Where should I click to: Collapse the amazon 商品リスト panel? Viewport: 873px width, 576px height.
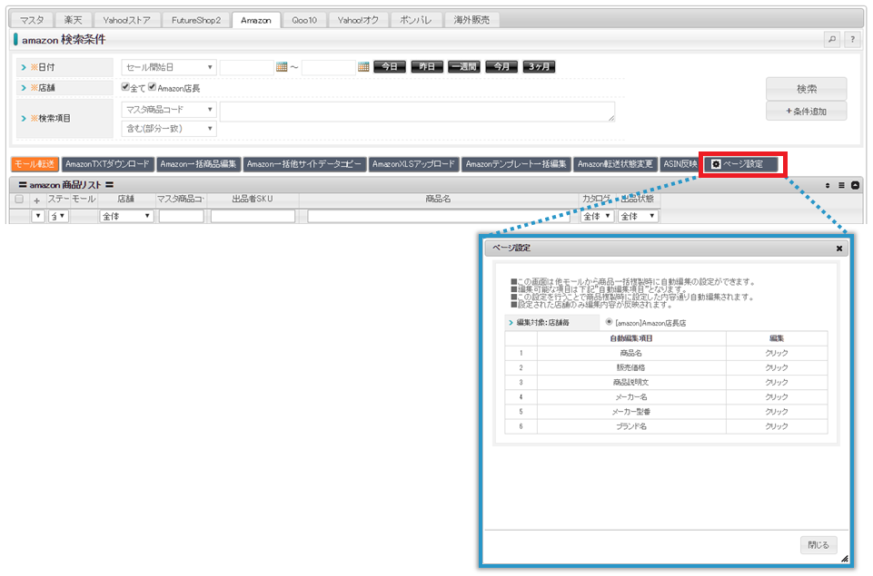(855, 185)
